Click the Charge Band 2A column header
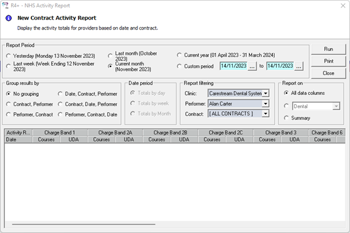Viewport: 350px width, 233px height. point(115,133)
